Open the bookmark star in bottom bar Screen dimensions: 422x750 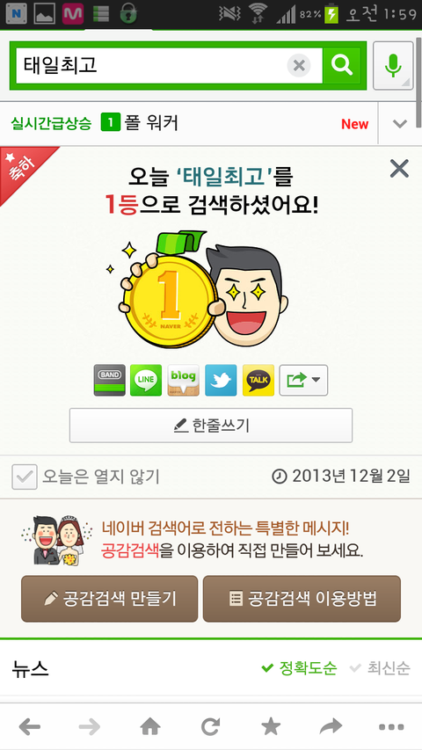pyautogui.click(x=271, y=727)
